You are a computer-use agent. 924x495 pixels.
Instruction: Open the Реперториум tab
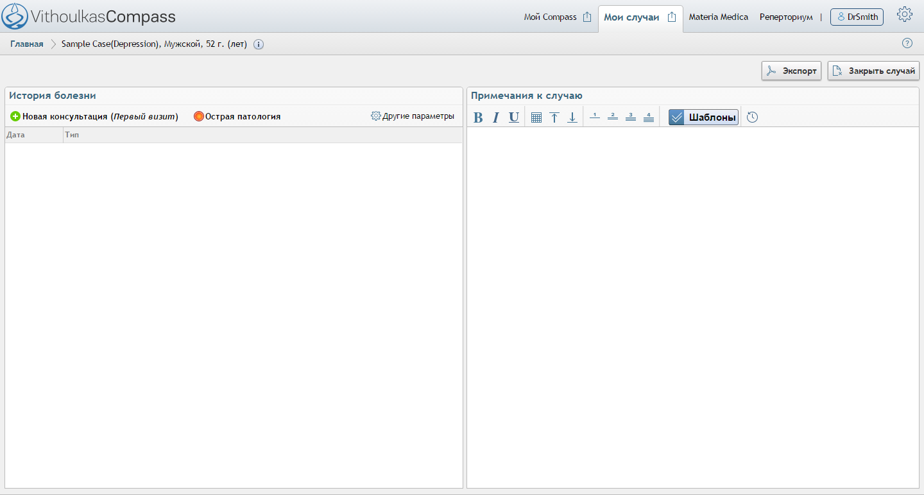(786, 17)
